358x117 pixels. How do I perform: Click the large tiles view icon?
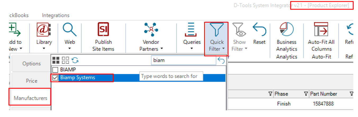pyautogui.click(x=56, y=60)
